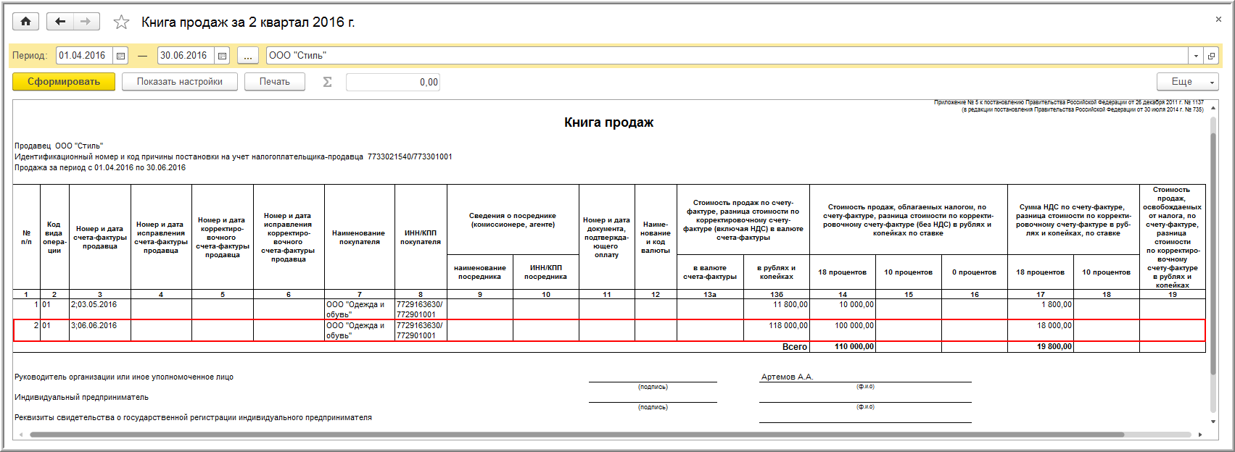Click Показать настройки button

(x=180, y=82)
